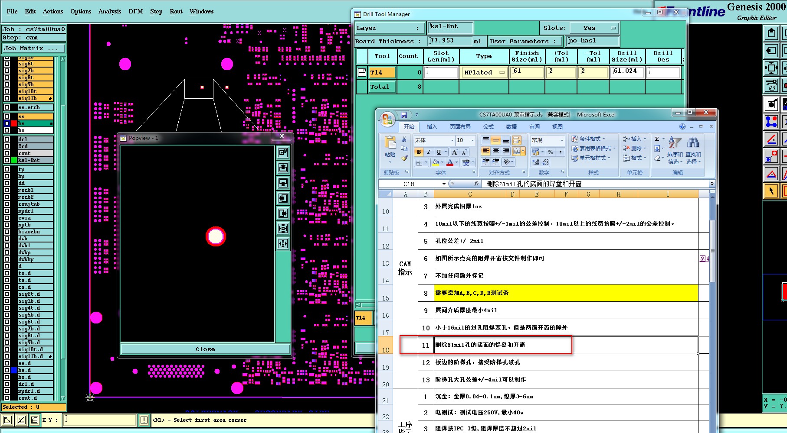Screen dimensions: 787x433
Task: Click the wrap text icon in Excel
Action: (x=516, y=140)
